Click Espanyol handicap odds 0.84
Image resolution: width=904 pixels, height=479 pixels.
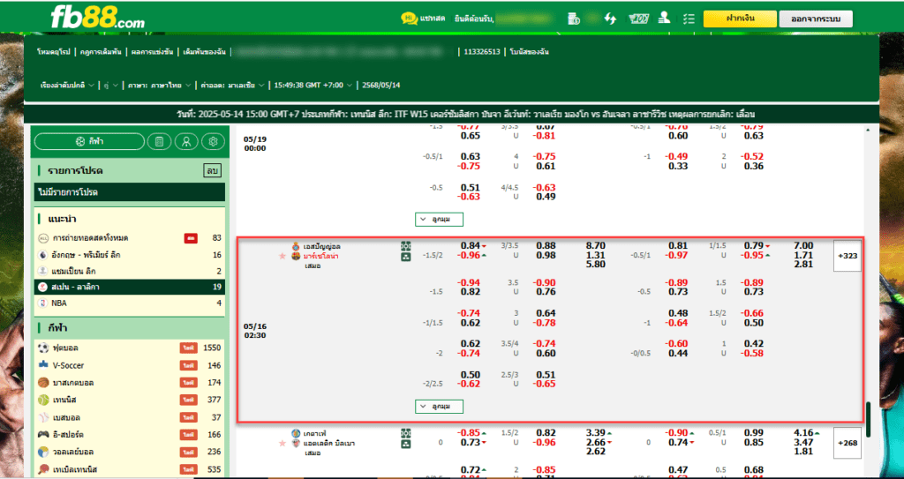click(471, 246)
